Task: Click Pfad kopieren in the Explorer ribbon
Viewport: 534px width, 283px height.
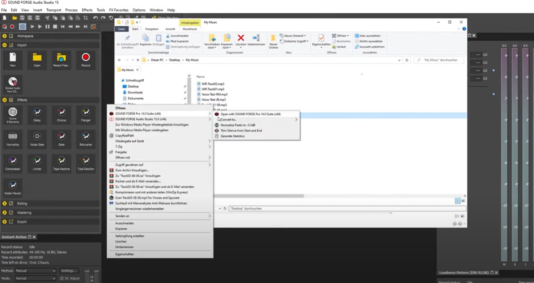Action: (x=177, y=41)
